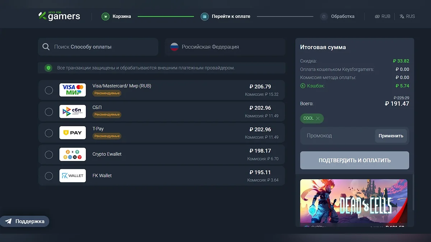Click the Применить promo button

[391, 136]
